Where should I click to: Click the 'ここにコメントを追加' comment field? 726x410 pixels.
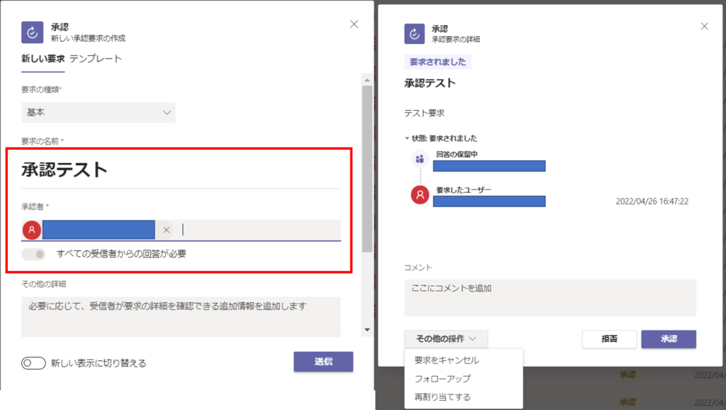point(549,297)
